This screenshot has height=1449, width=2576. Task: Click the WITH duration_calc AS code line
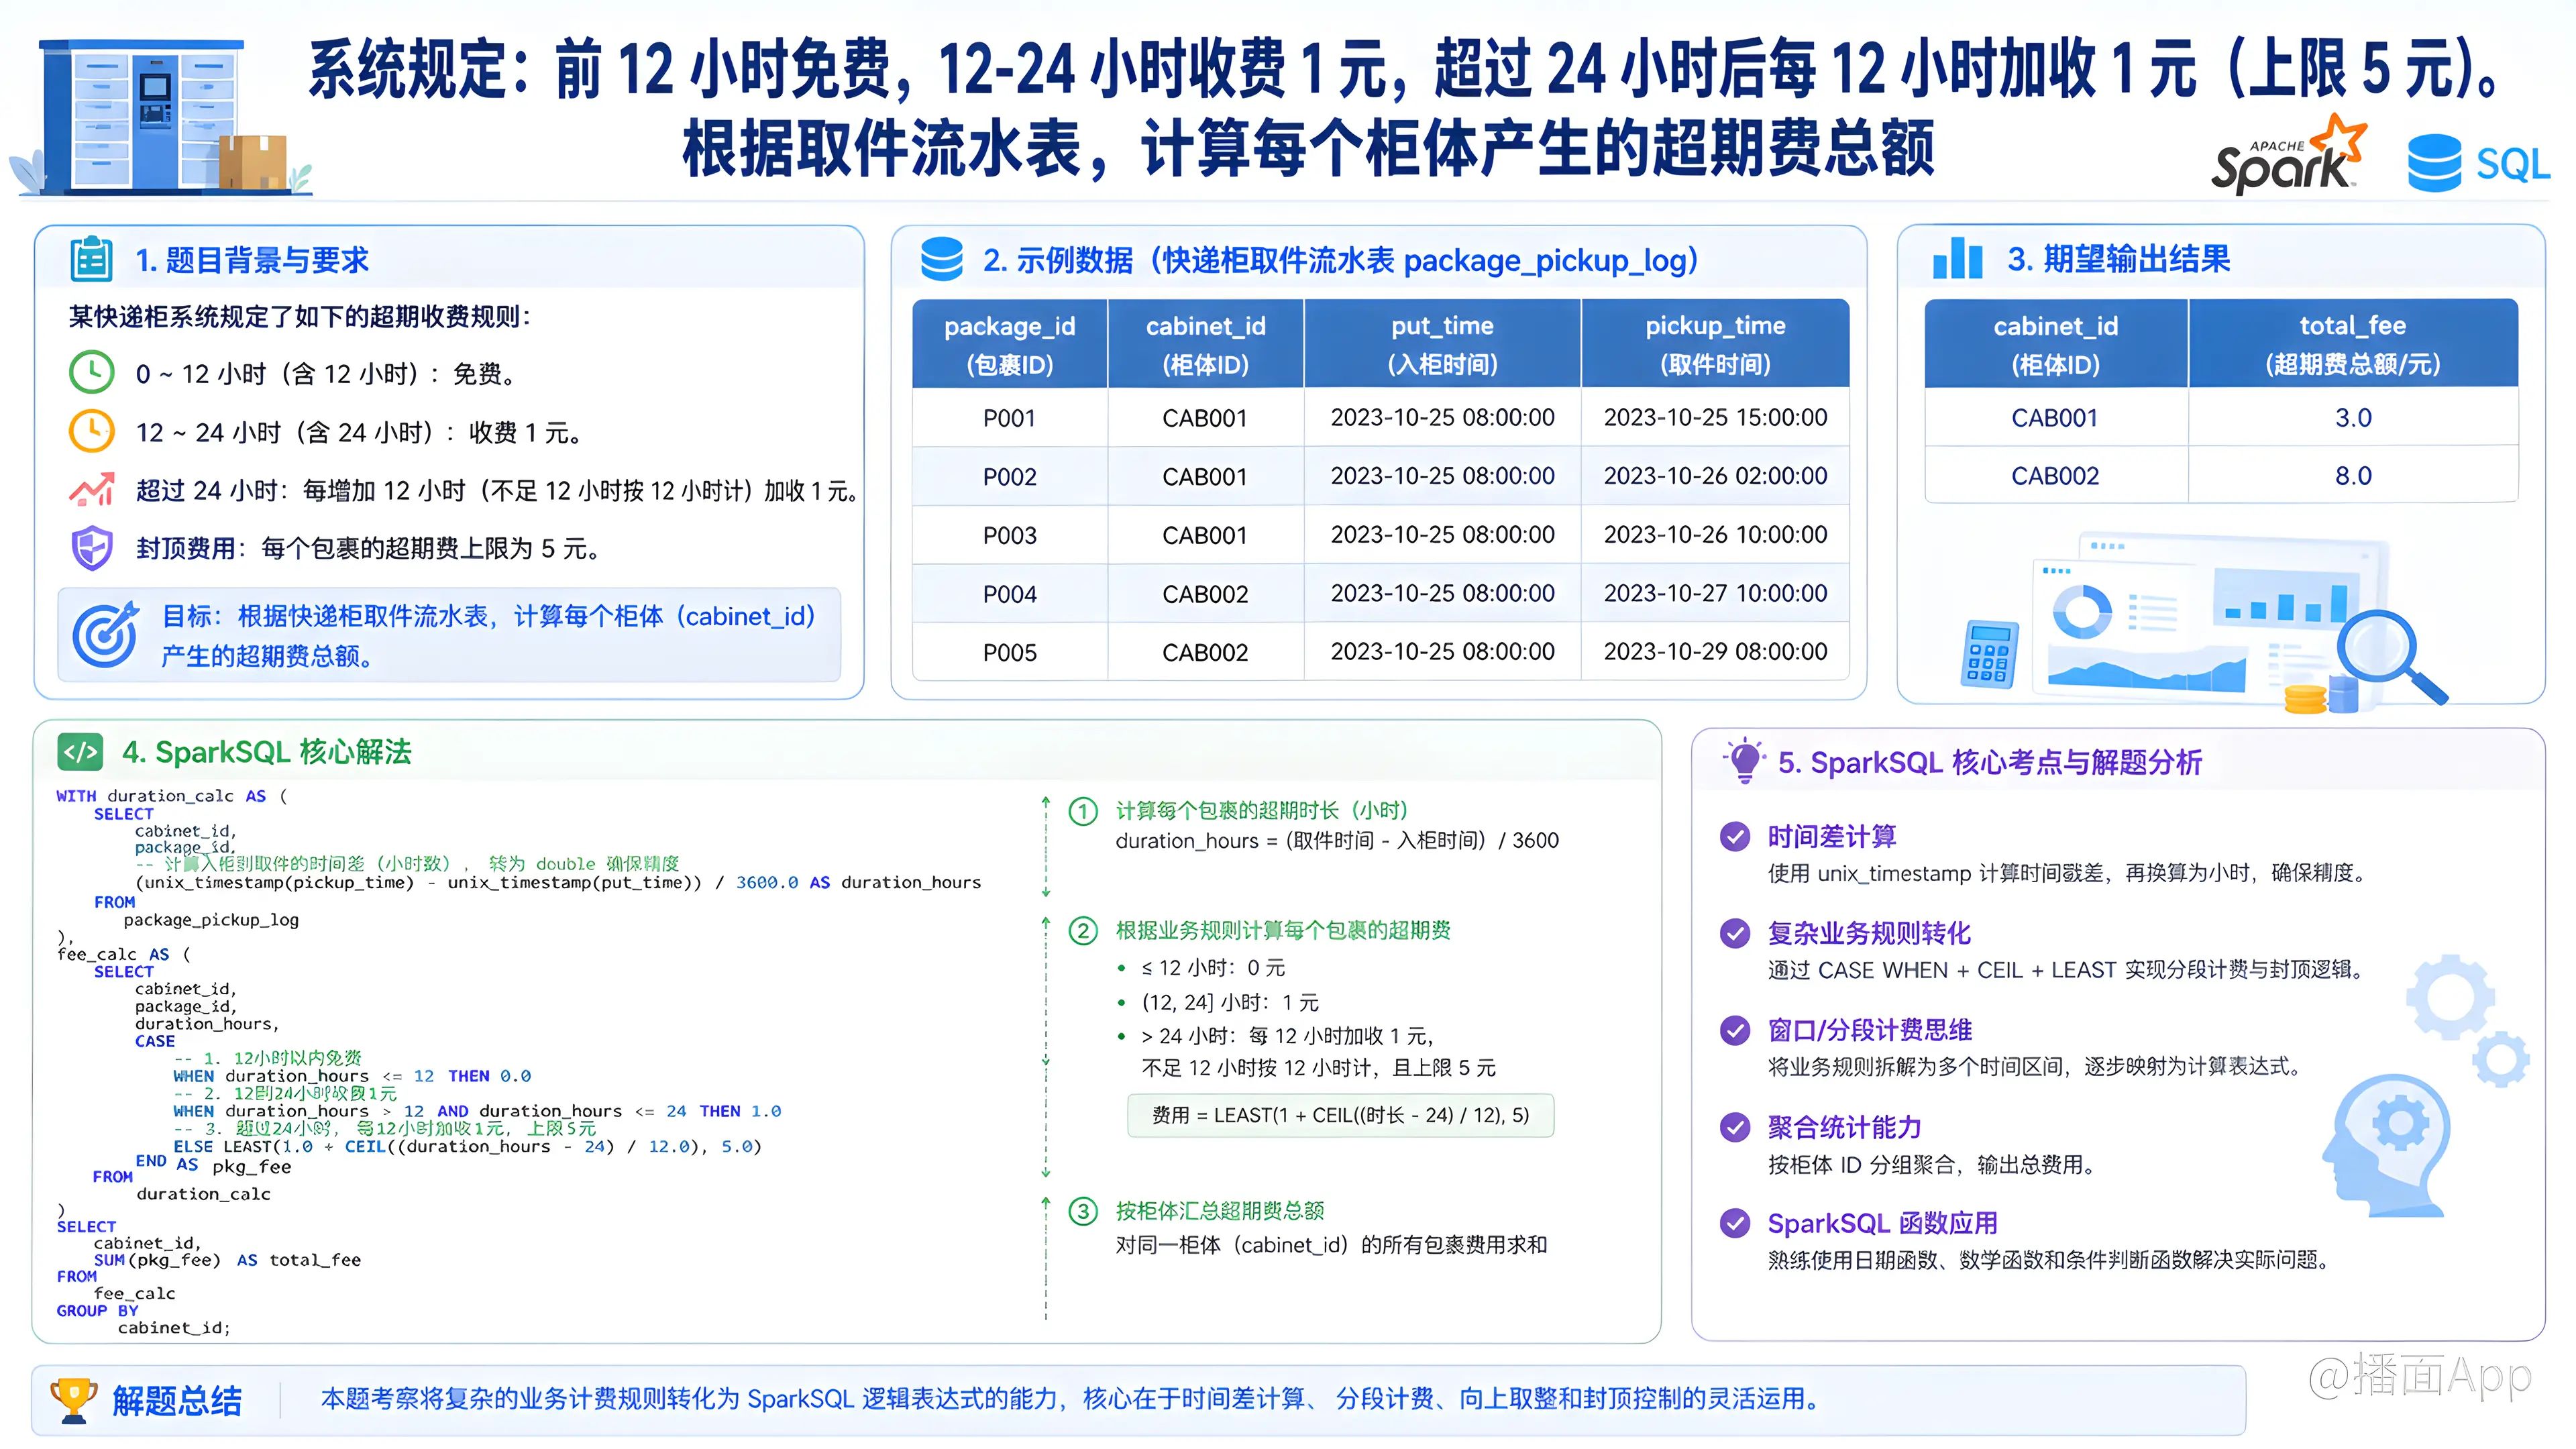(172, 796)
